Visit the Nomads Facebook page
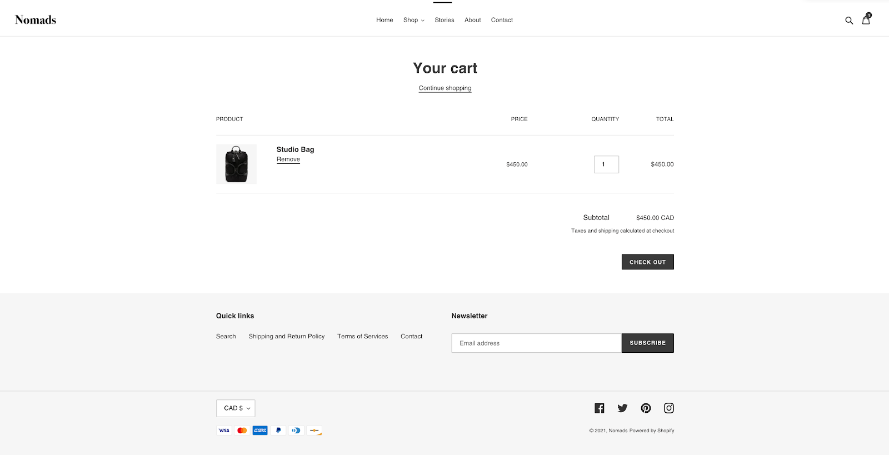 tap(600, 408)
